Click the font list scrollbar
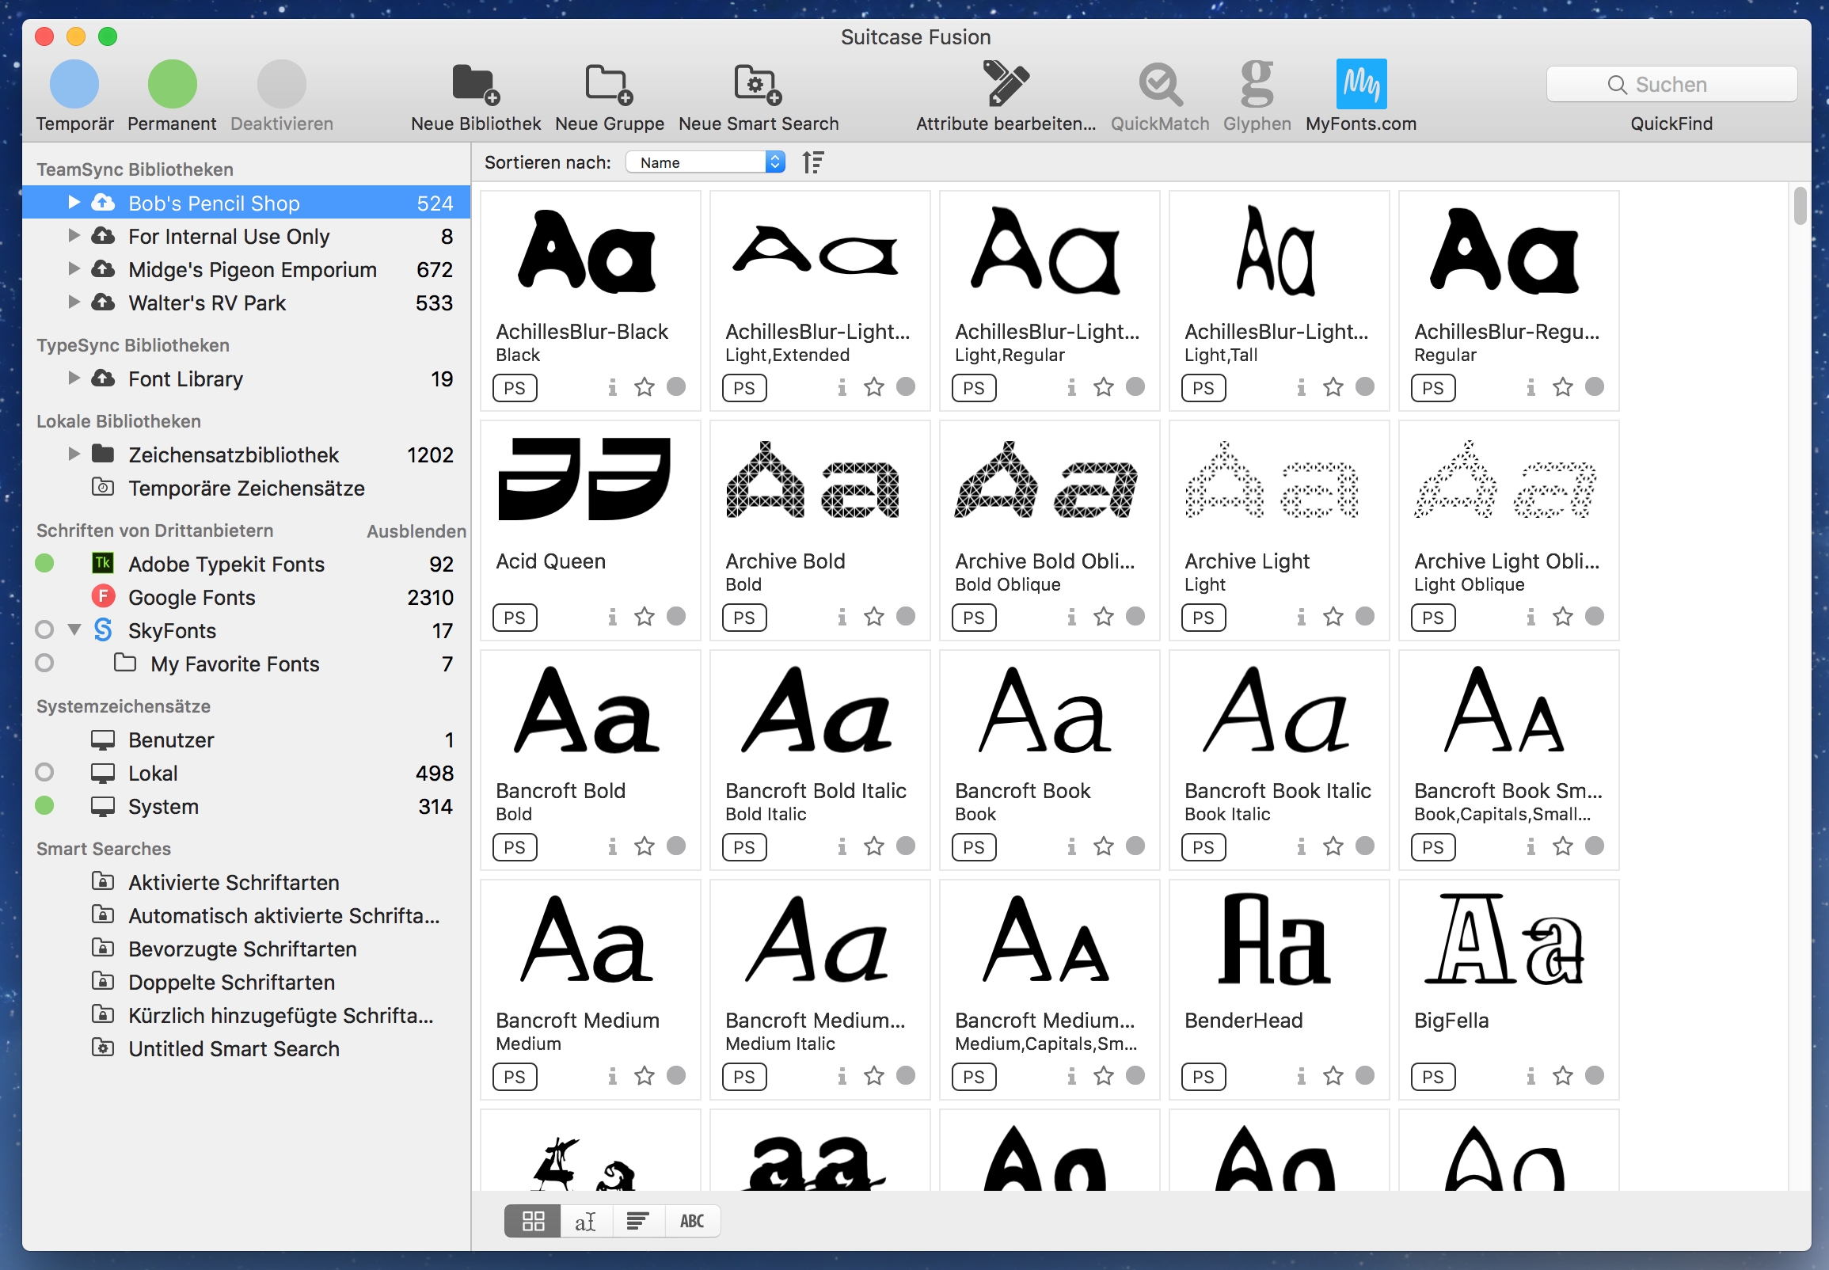This screenshot has width=1829, height=1270. (x=1800, y=206)
